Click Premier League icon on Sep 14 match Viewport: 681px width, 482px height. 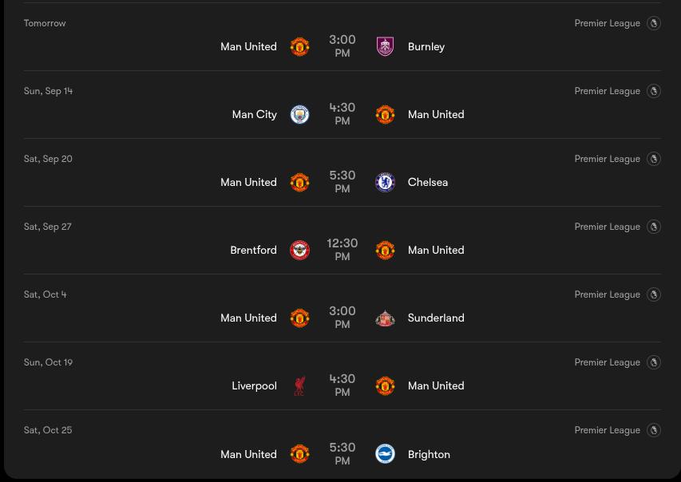654,91
